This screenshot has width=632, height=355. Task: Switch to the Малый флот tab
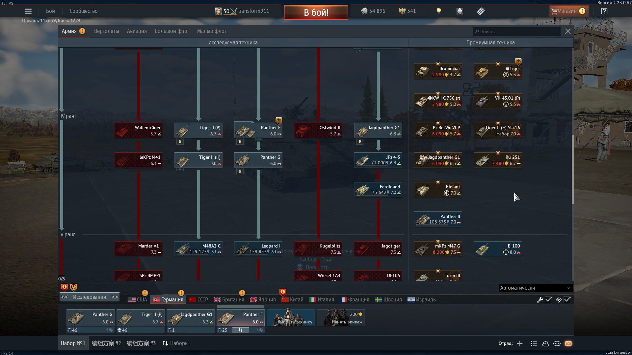212,31
